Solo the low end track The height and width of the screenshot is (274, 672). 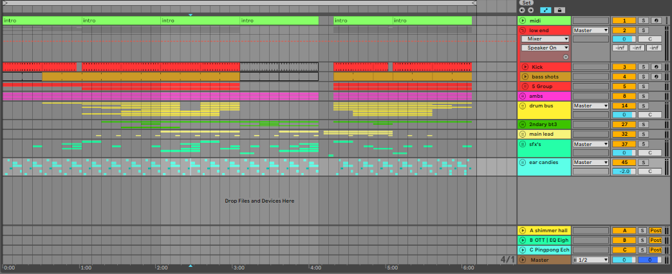click(643, 30)
